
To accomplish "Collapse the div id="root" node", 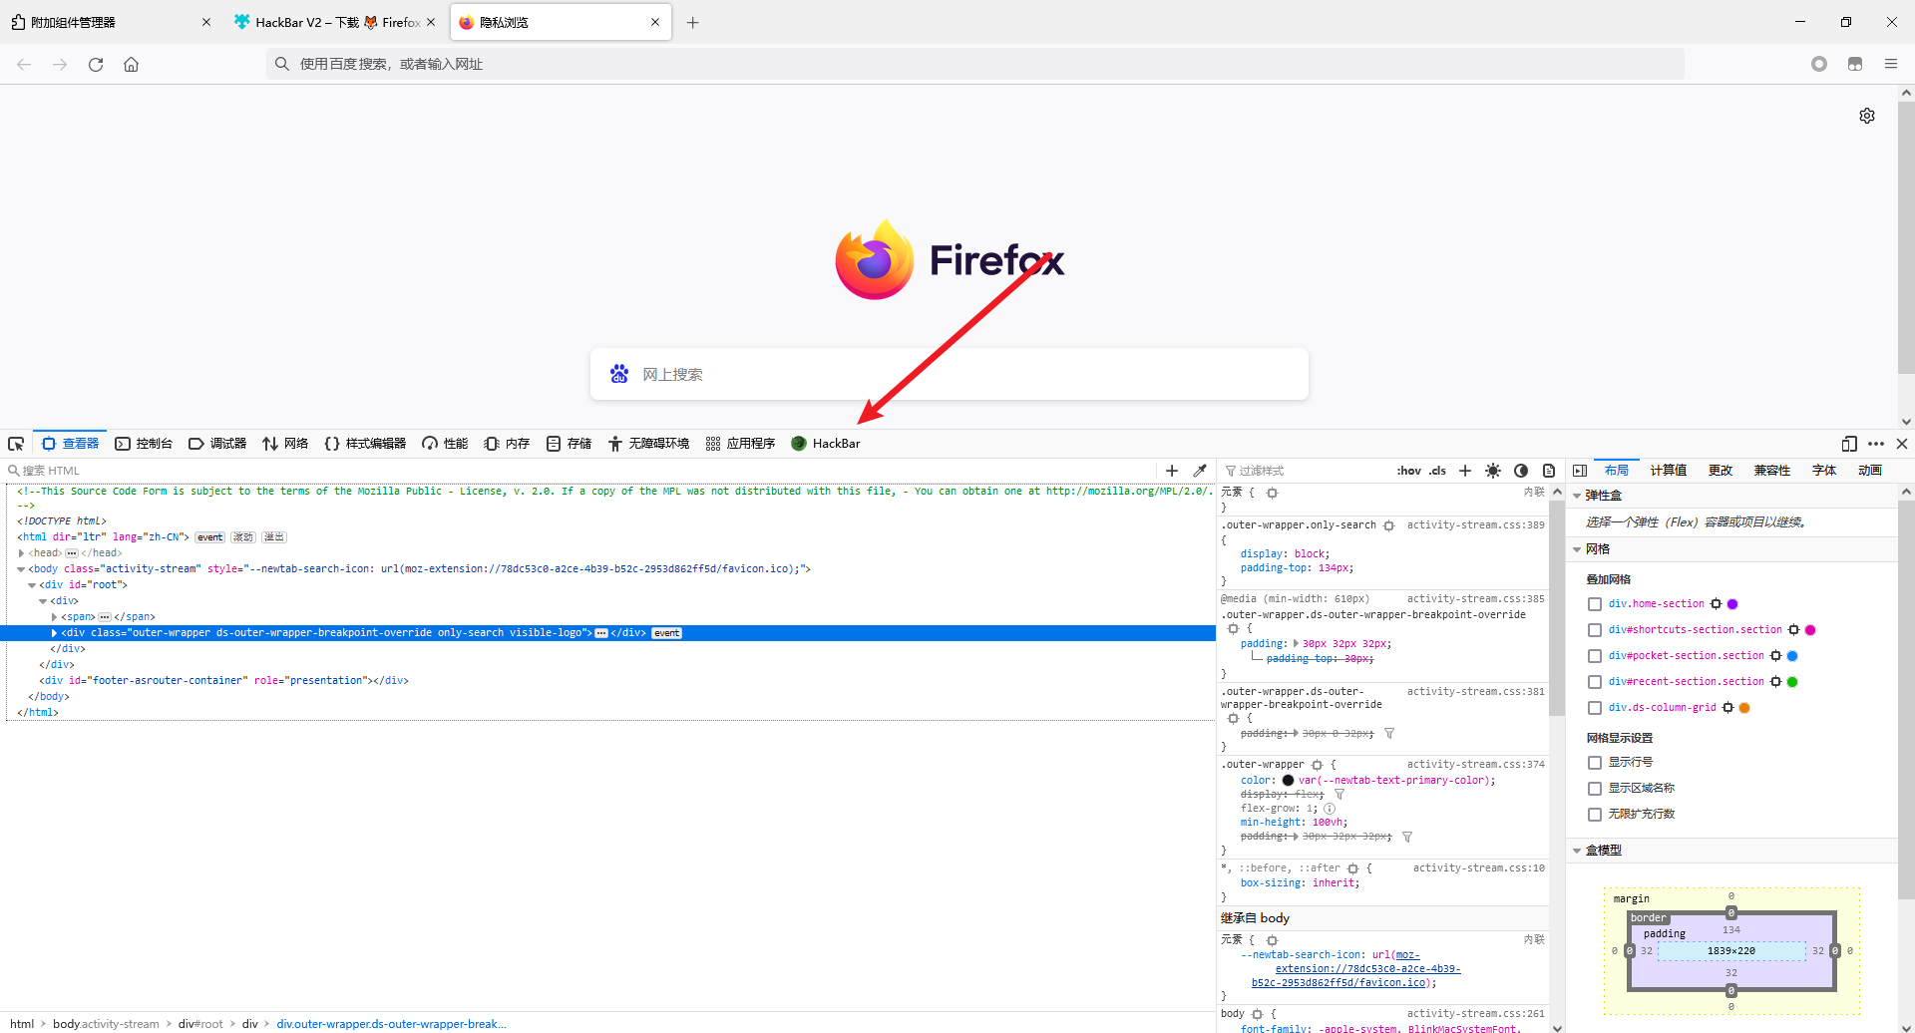I will [32, 585].
